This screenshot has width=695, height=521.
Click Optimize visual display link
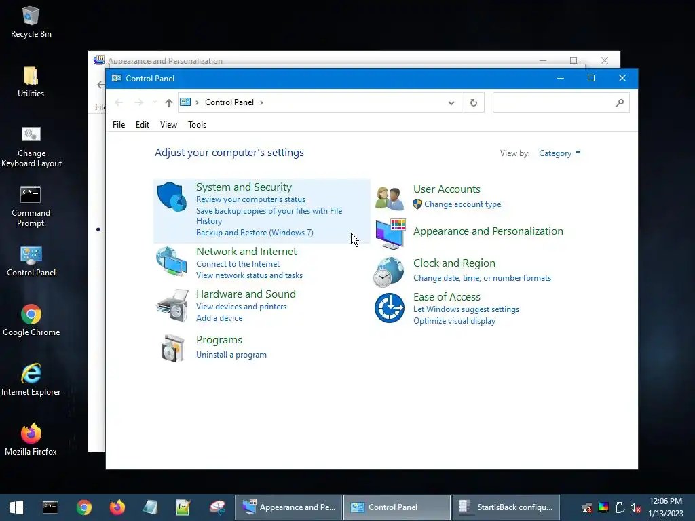[454, 321]
